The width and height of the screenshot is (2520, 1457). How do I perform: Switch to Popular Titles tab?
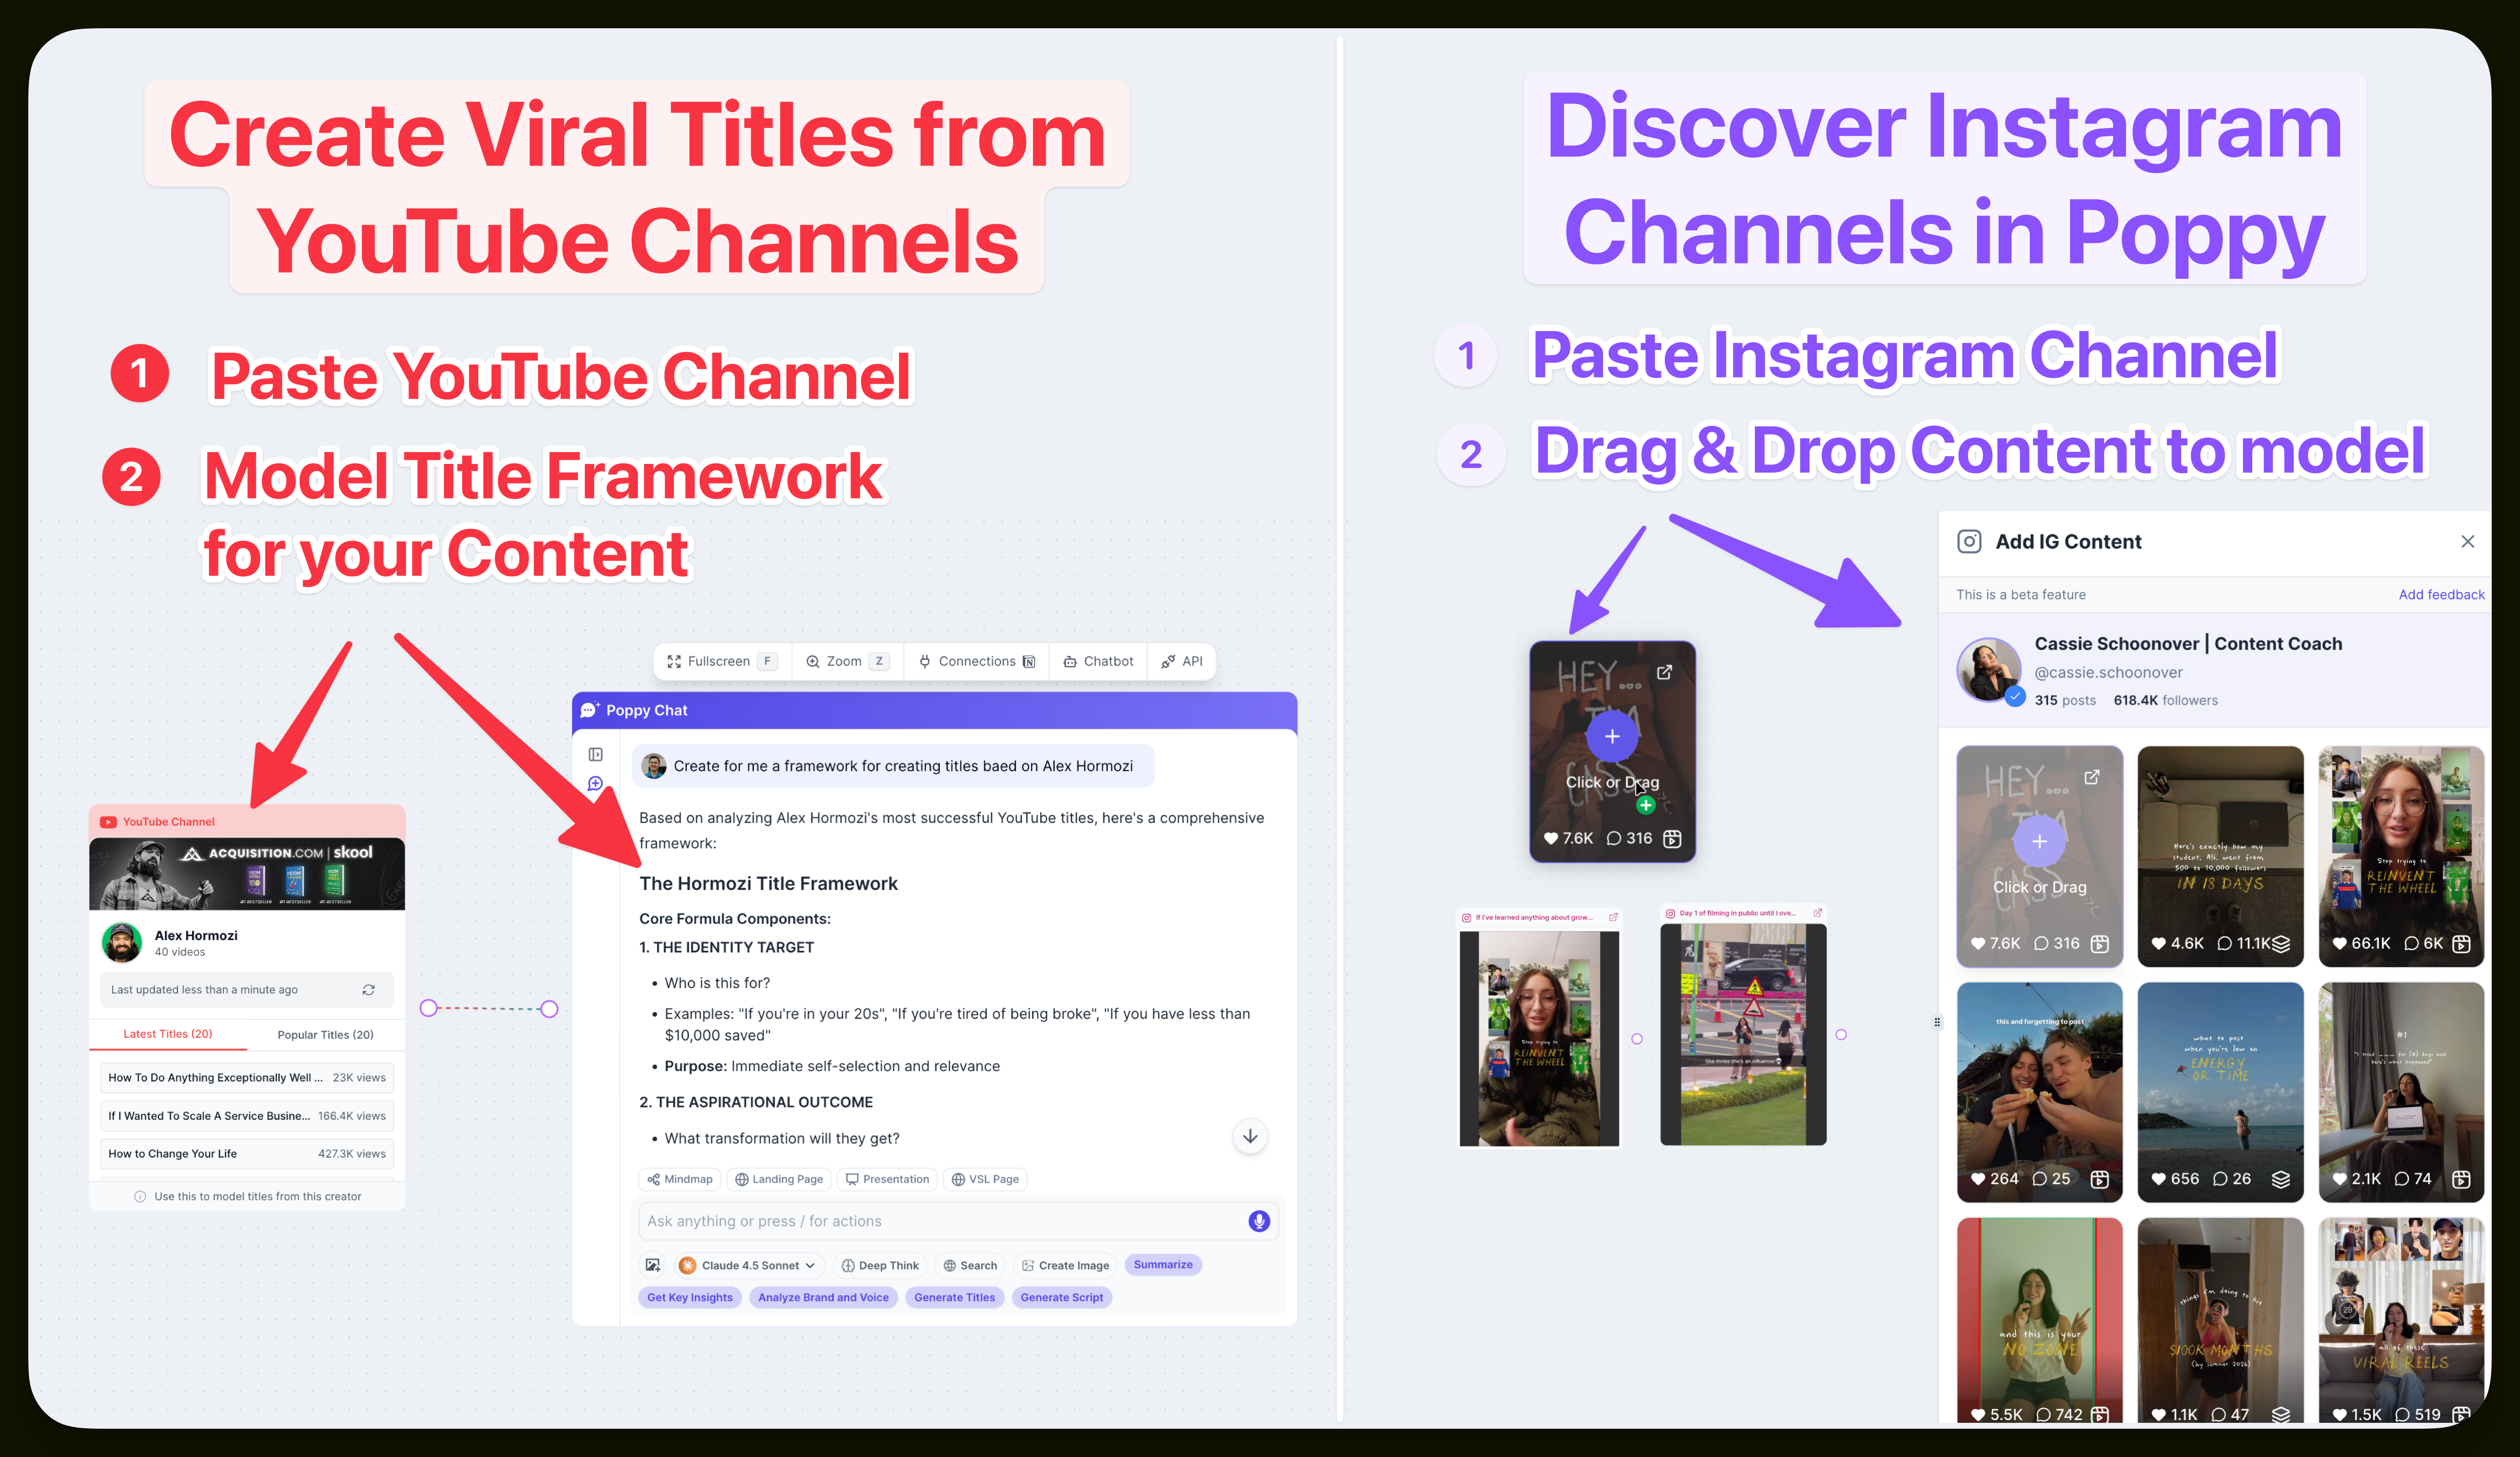(x=325, y=1034)
